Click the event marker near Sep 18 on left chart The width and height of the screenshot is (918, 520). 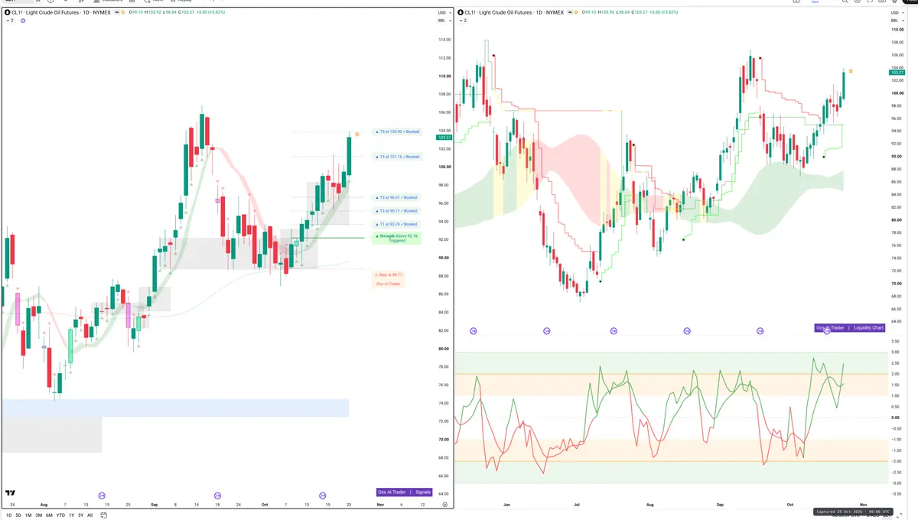click(x=217, y=496)
